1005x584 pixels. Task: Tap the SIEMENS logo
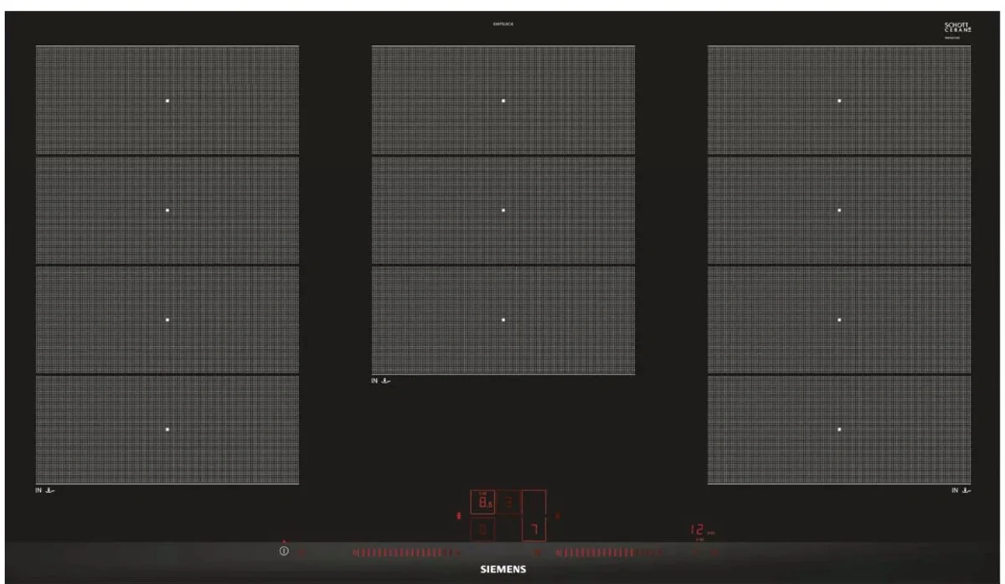tap(503, 569)
